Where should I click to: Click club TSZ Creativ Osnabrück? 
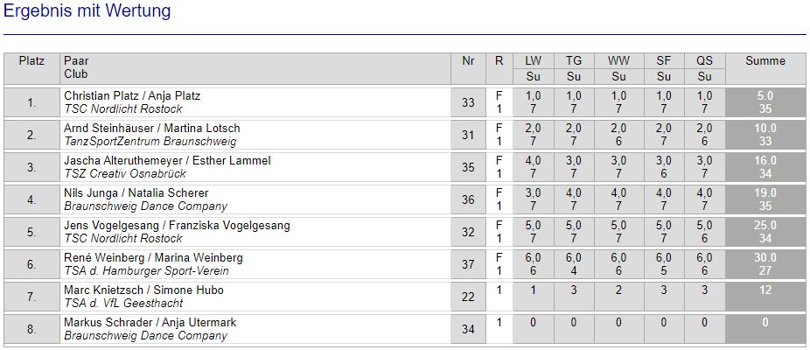point(125,173)
